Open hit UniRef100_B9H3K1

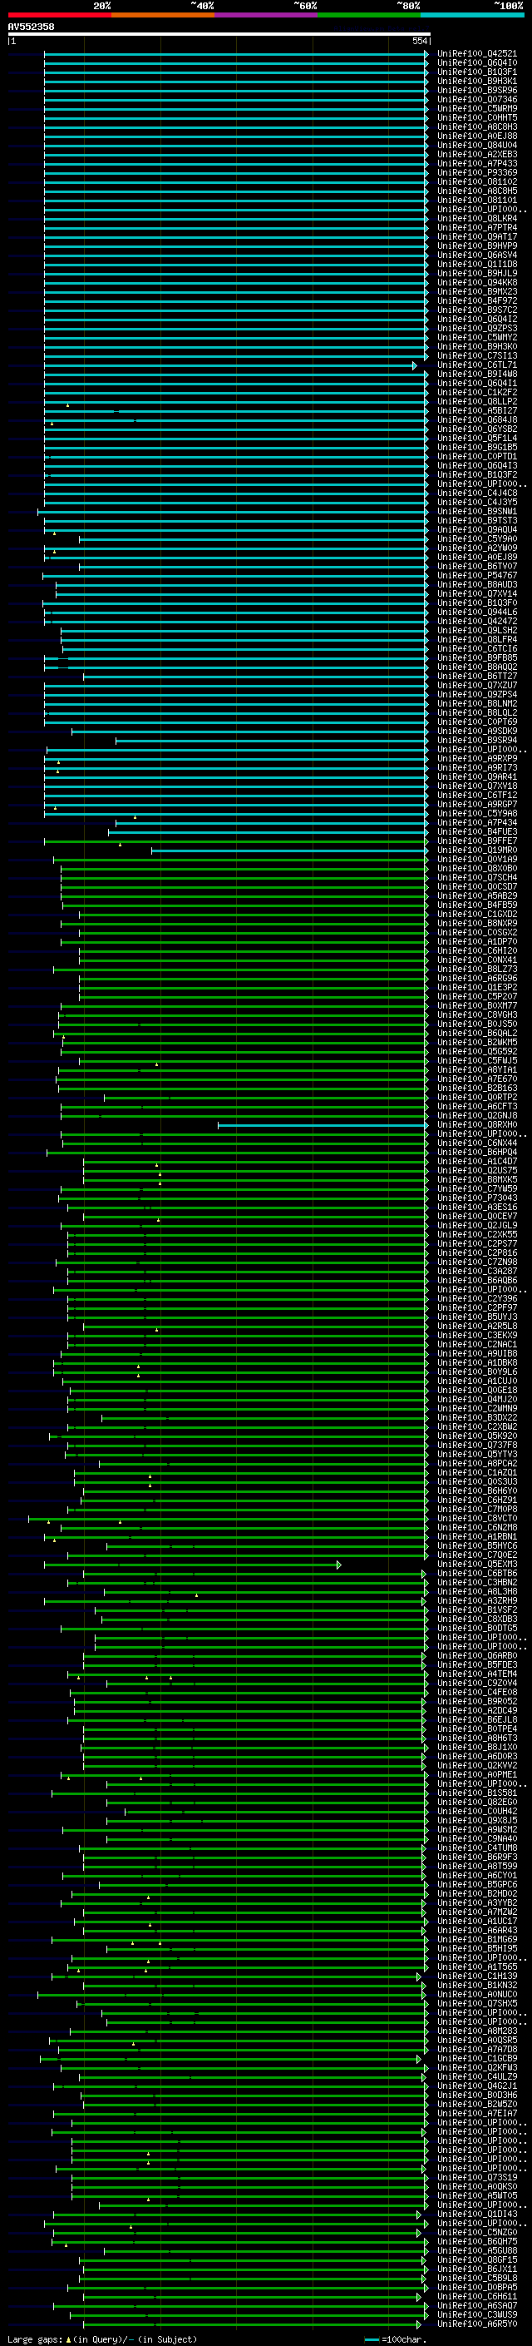point(476,81)
